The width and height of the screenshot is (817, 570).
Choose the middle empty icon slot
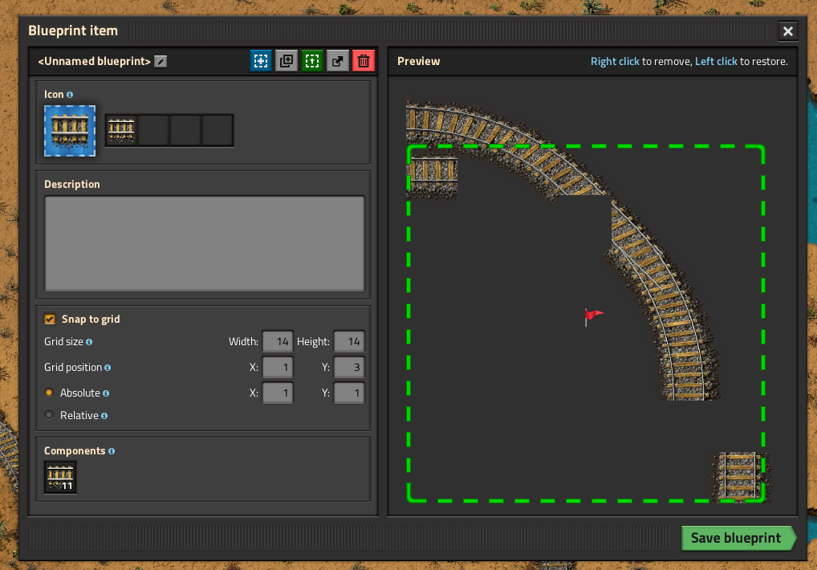tap(185, 130)
